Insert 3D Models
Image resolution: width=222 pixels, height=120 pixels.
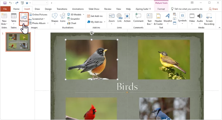click(74, 15)
